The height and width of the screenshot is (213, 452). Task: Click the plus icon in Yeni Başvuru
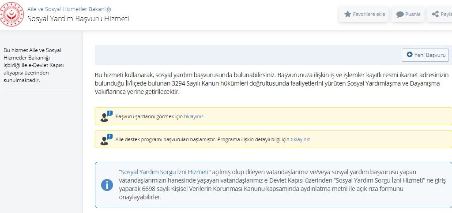(410, 54)
